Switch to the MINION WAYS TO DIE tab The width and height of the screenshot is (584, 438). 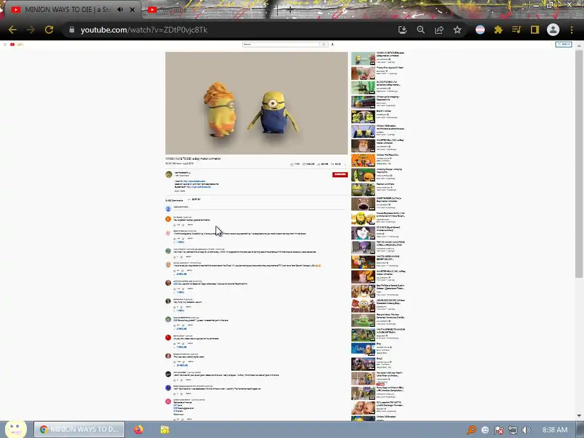pos(67,10)
